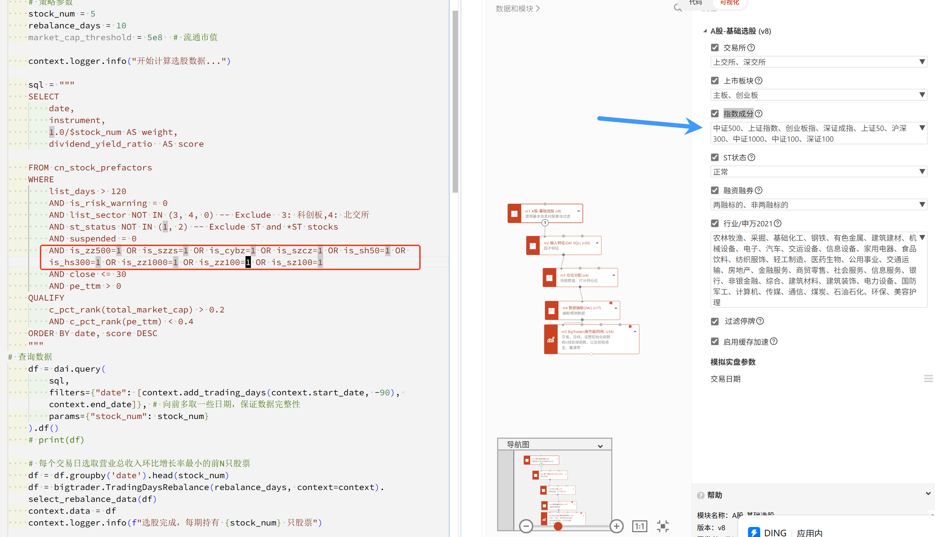Switch to the 可视化 tab

pyautogui.click(x=729, y=3)
